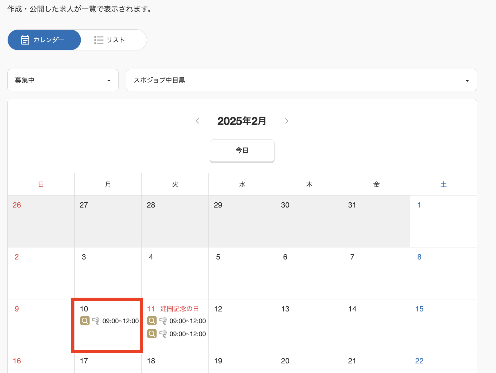
Task: Select Saturday February 8 cell
Action: click(x=443, y=273)
